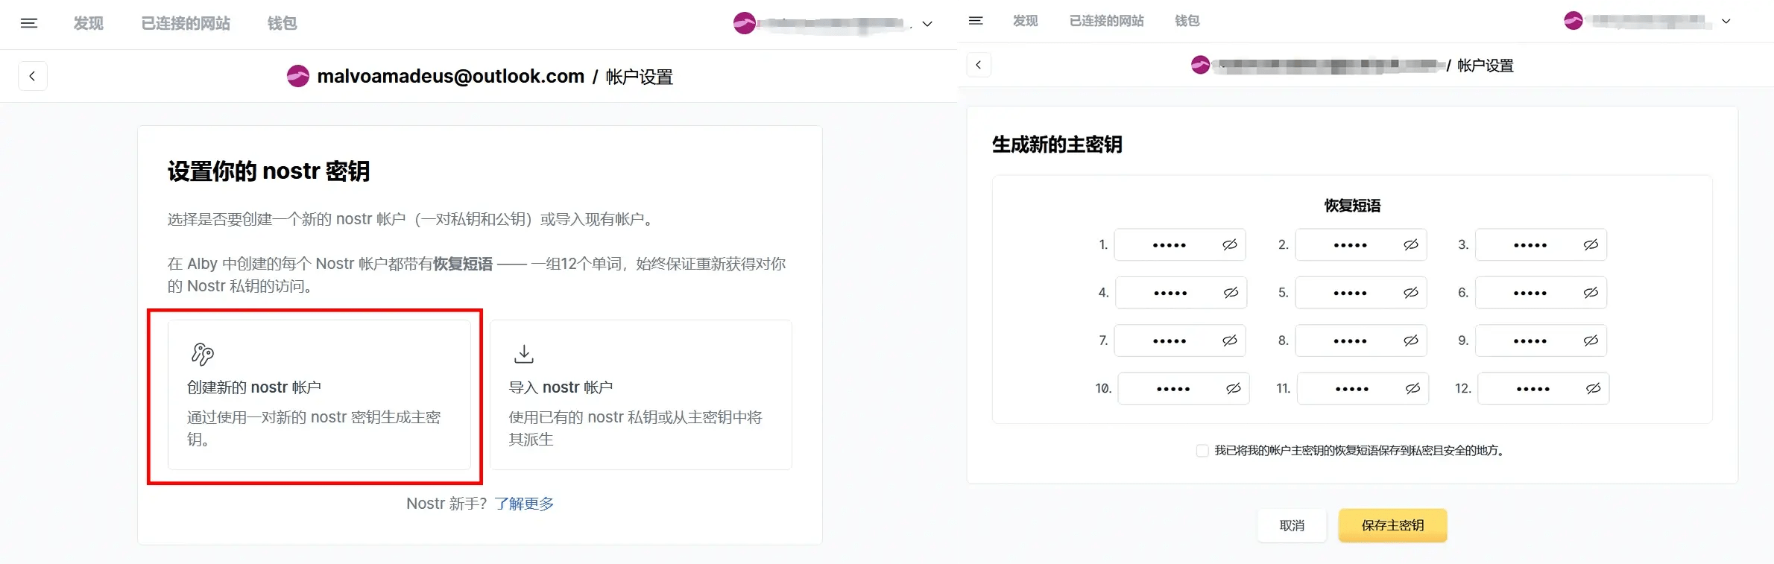The height and width of the screenshot is (564, 1774).
Task: Click Alby avatar in right window header
Action: click(1573, 21)
